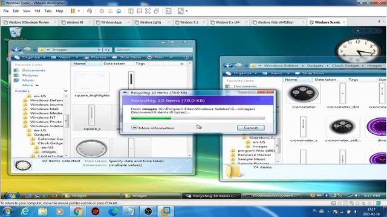Open Organize menu in left images window
This screenshot has height=217, width=387.
tap(30, 57)
